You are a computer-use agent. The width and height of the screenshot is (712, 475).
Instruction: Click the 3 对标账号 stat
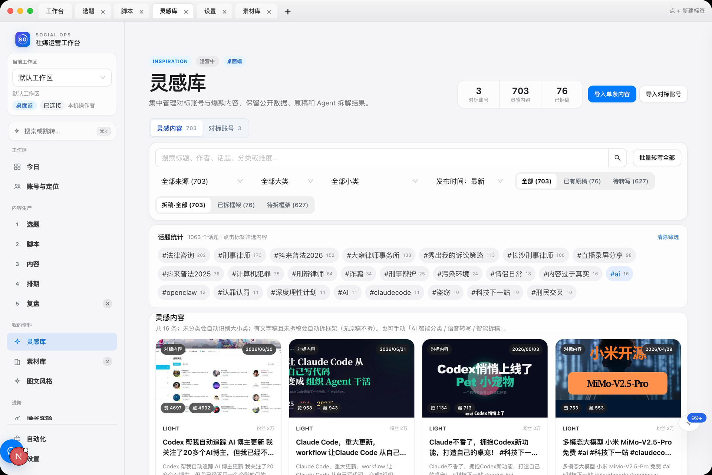[478, 94]
